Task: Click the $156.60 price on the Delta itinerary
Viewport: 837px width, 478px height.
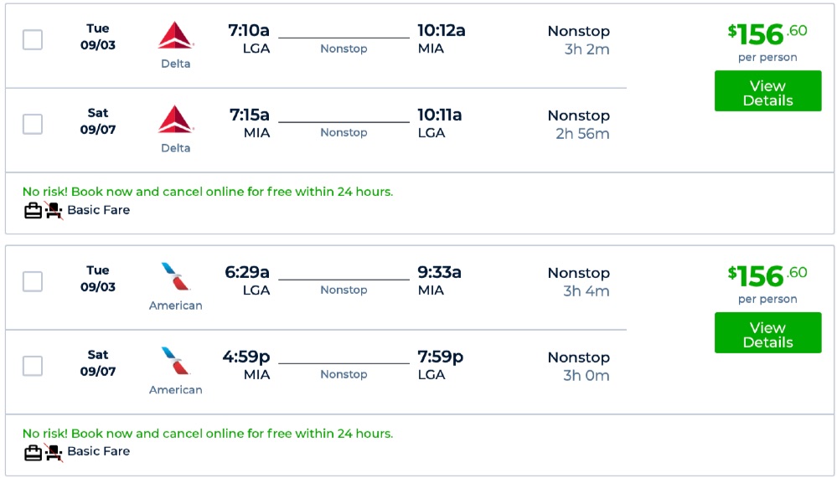Action: point(767,34)
